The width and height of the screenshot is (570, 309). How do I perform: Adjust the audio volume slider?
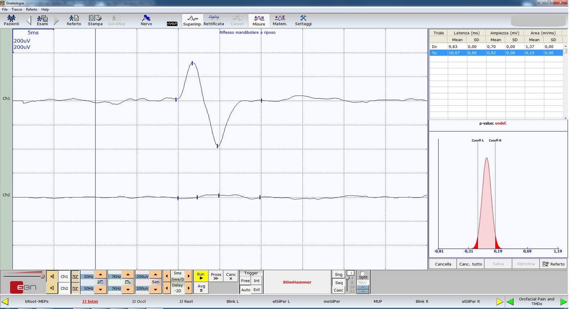(42, 276)
